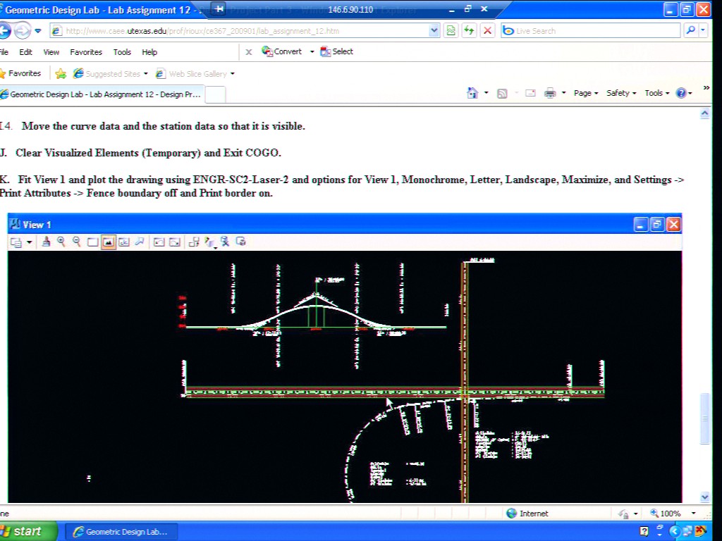Open a new blank tab
Viewport: 722px width, 541px height.
(215, 94)
